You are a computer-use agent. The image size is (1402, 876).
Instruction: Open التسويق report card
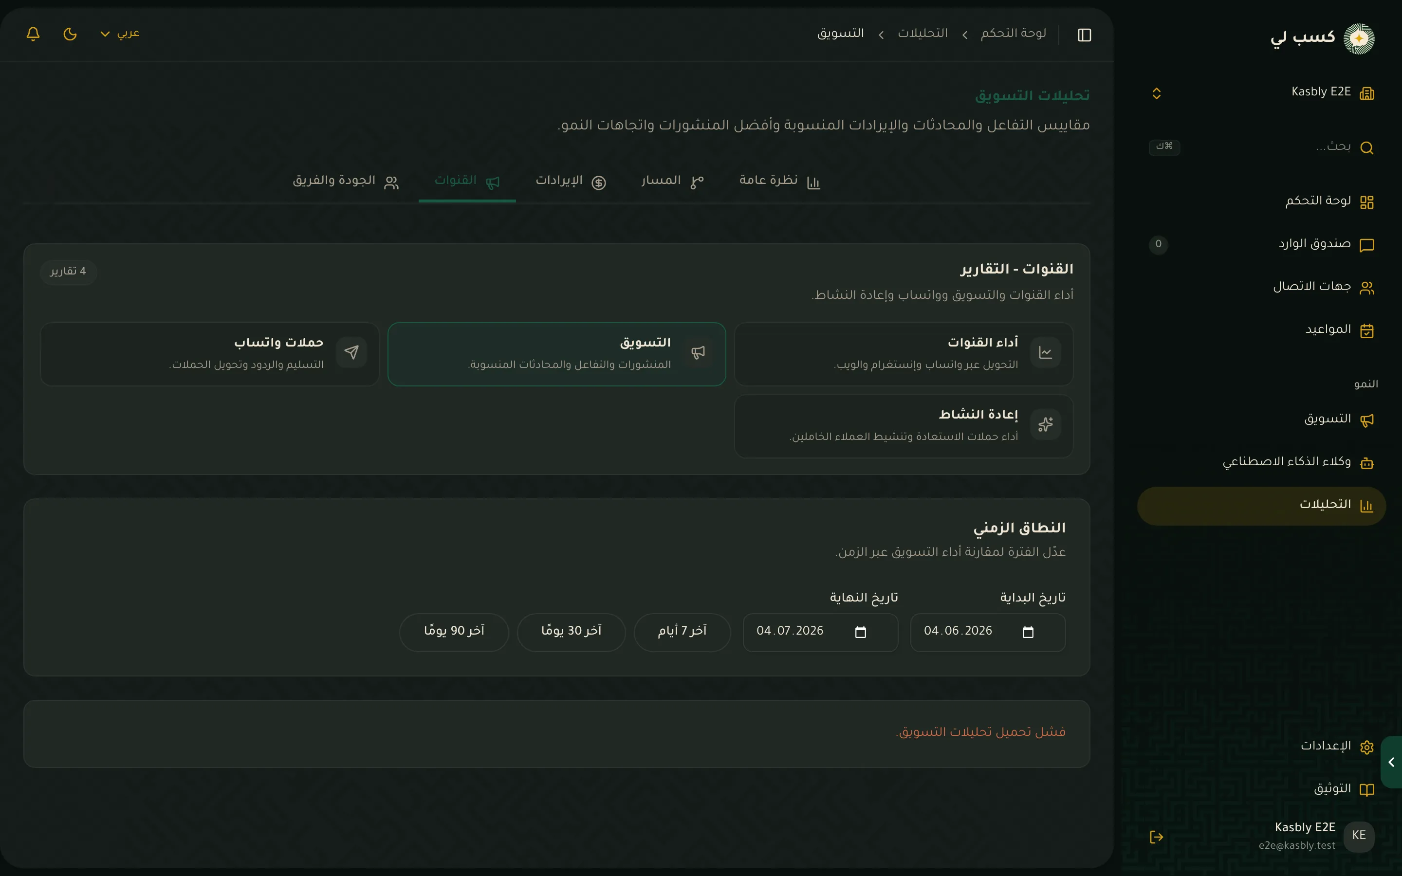click(557, 354)
